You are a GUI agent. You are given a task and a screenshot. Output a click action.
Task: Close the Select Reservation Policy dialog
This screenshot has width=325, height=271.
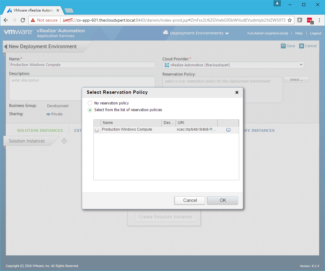(x=237, y=92)
